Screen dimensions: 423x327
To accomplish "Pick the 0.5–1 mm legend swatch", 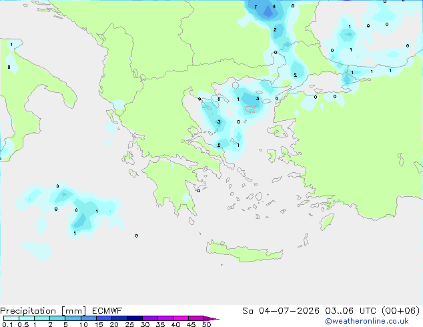I will tap(27, 318).
